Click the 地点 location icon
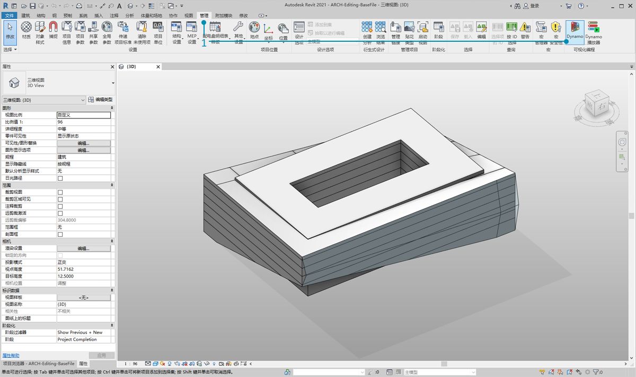Screen dimensions: 636x377 pos(254,31)
